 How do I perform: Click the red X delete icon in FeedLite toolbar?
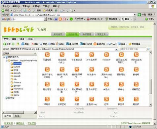point(32,44)
